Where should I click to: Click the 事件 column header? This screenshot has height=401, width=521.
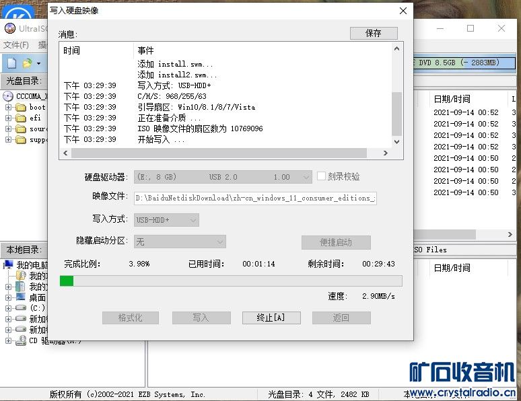coord(145,50)
